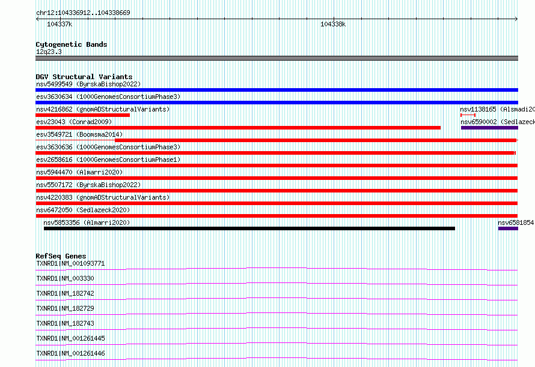
Task: Open variant nsv5507172 (ByrskaBishop2022)
Action: 88,185
